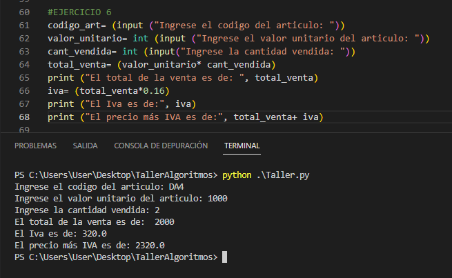
Task: Click terminal line "Ingrese la cantidad vendida: 2"
Action: pyautogui.click(x=87, y=210)
